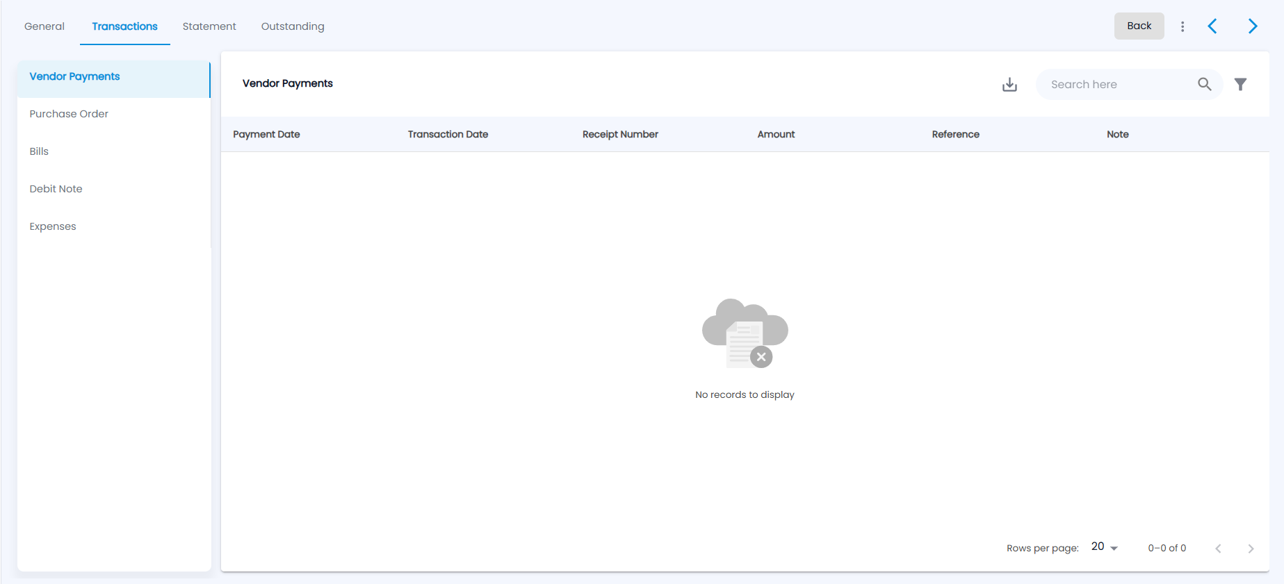Go to next vendor record arrow
The width and height of the screenshot is (1284, 584).
pos(1253,26)
